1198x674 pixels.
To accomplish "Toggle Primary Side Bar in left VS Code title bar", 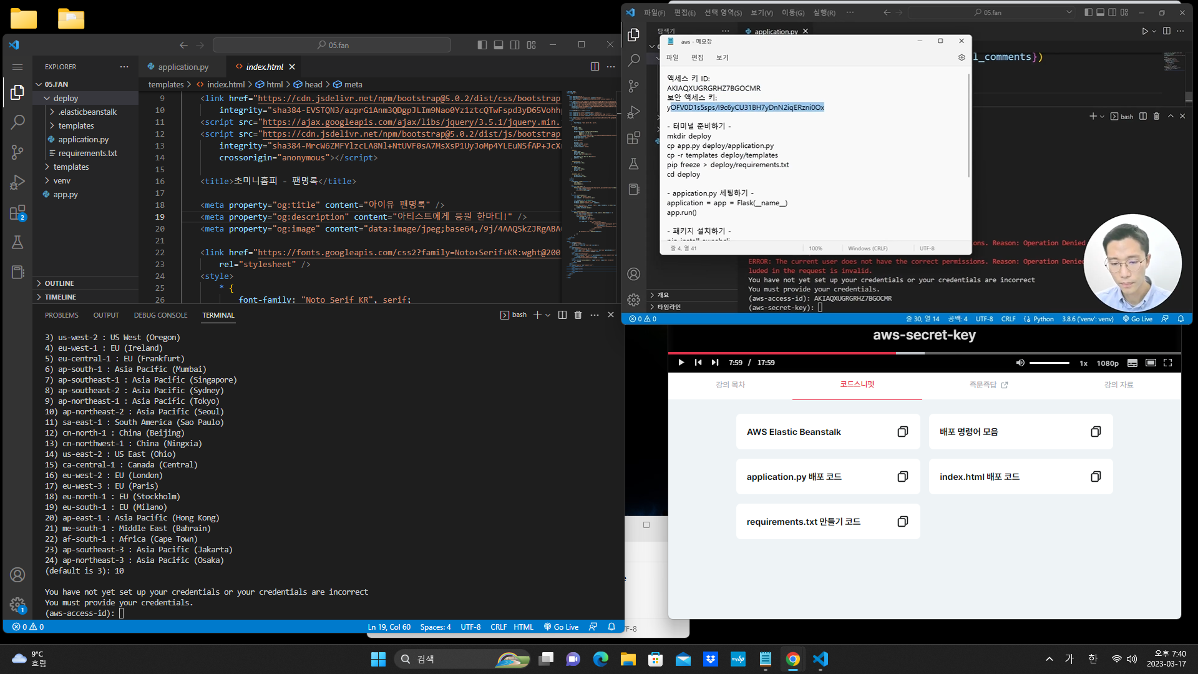I will [482, 45].
